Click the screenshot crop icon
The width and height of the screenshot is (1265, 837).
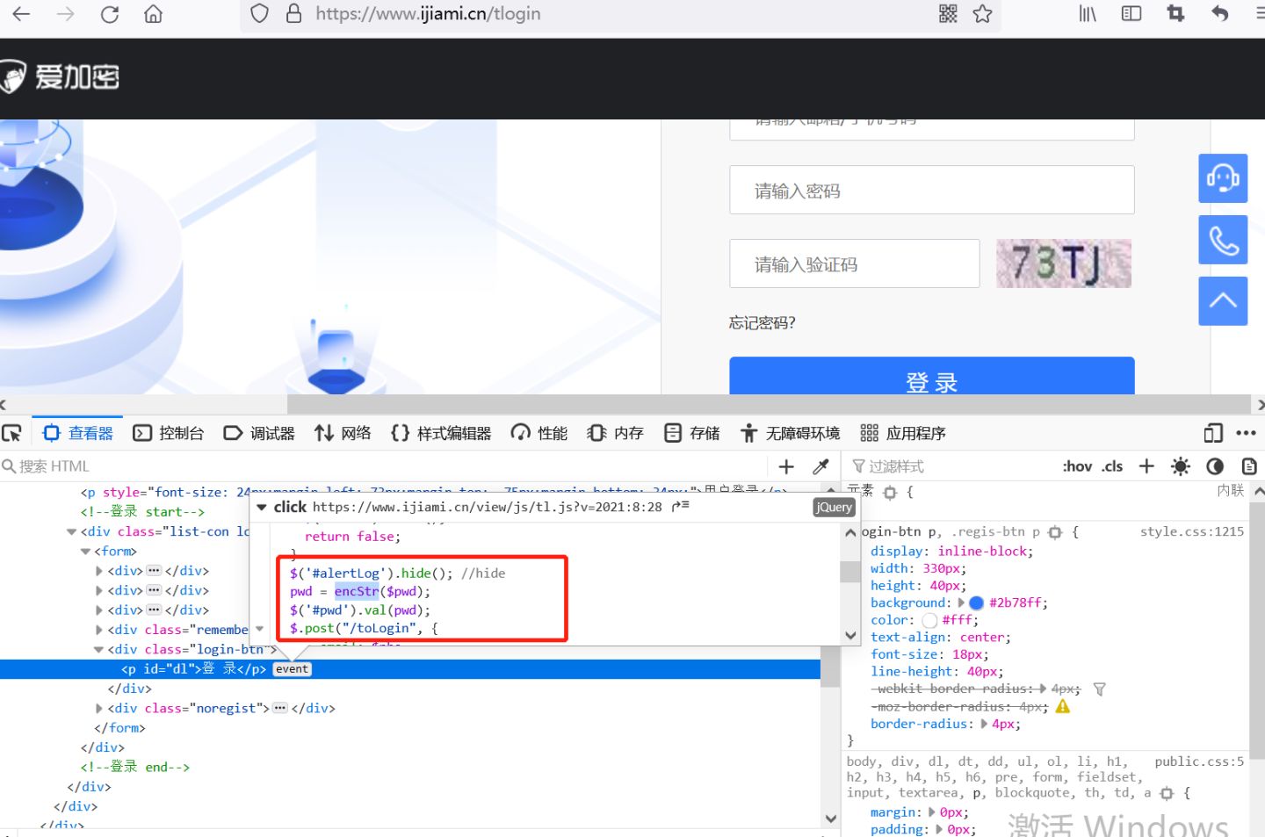tap(1175, 14)
